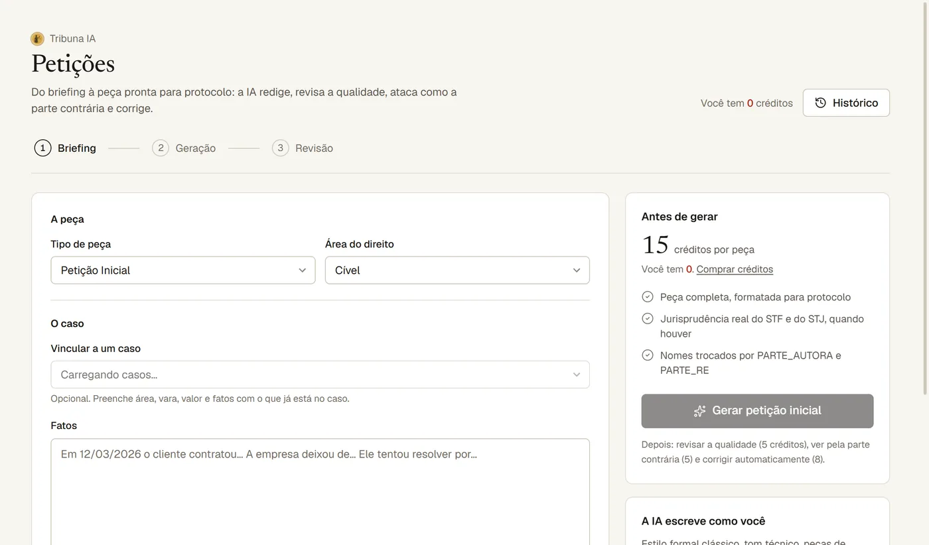
Task: Click the 'Depois: revisar a qualidade' note
Action: [x=756, y=452]
